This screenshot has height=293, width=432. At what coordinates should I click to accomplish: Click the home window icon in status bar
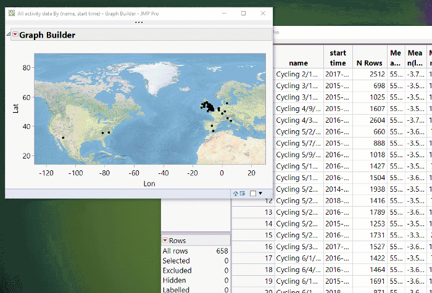coord(235,193)
